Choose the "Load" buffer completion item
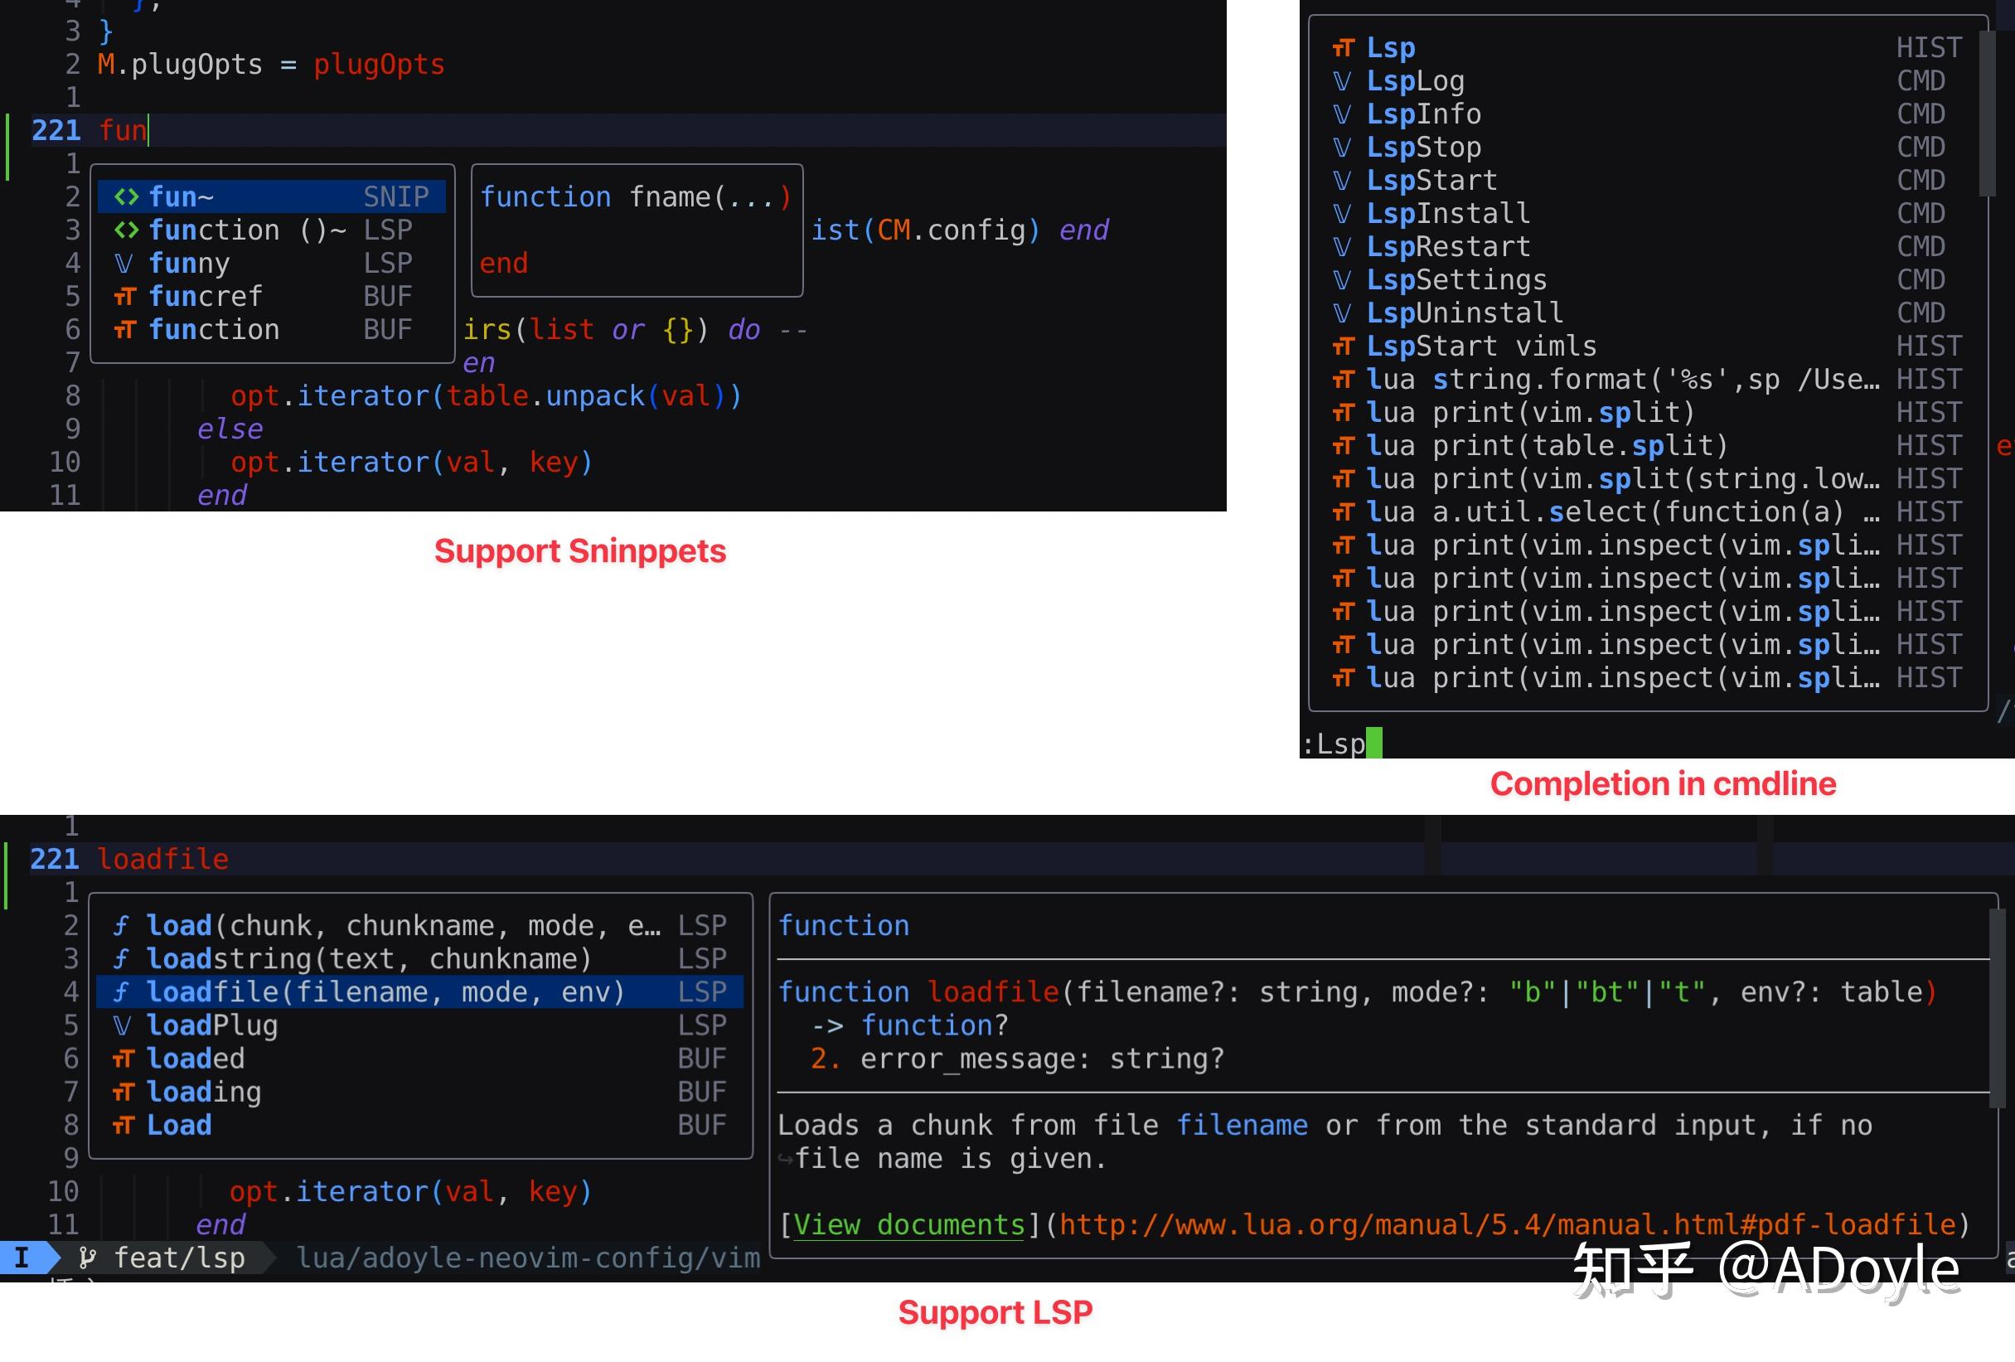 click(180, 1124)
